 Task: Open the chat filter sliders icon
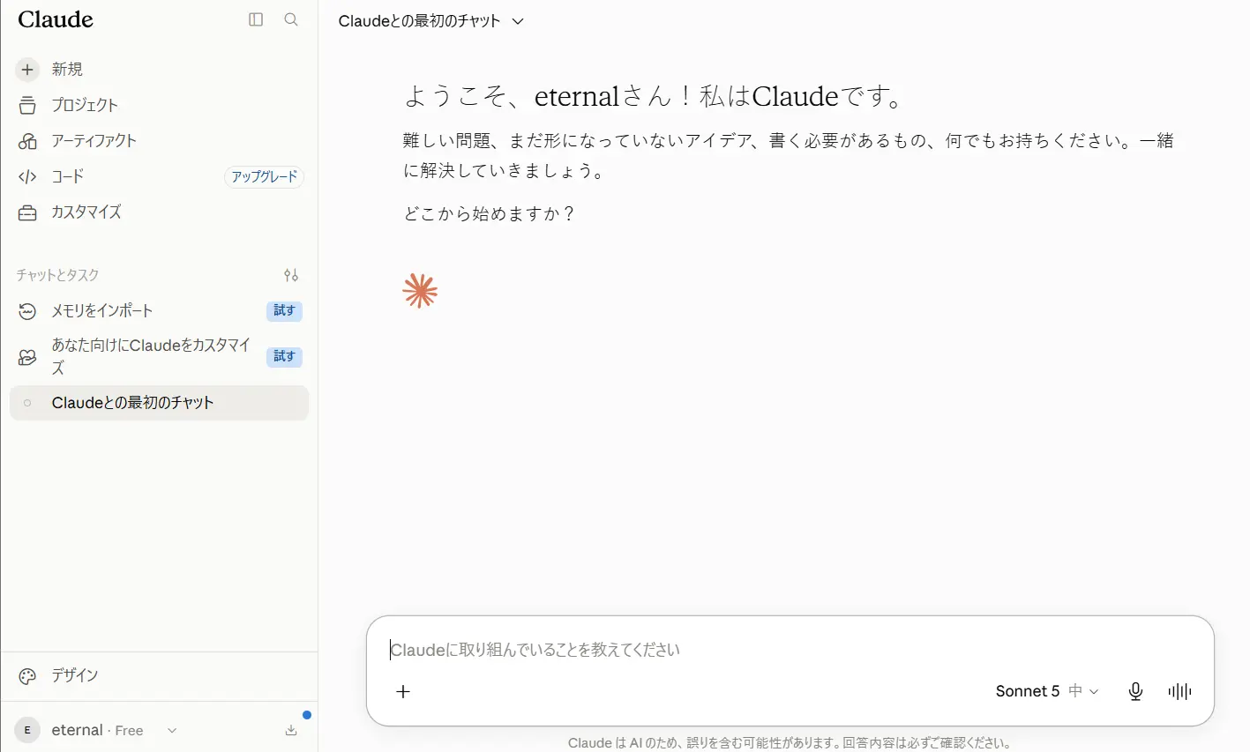coord(291,275)
